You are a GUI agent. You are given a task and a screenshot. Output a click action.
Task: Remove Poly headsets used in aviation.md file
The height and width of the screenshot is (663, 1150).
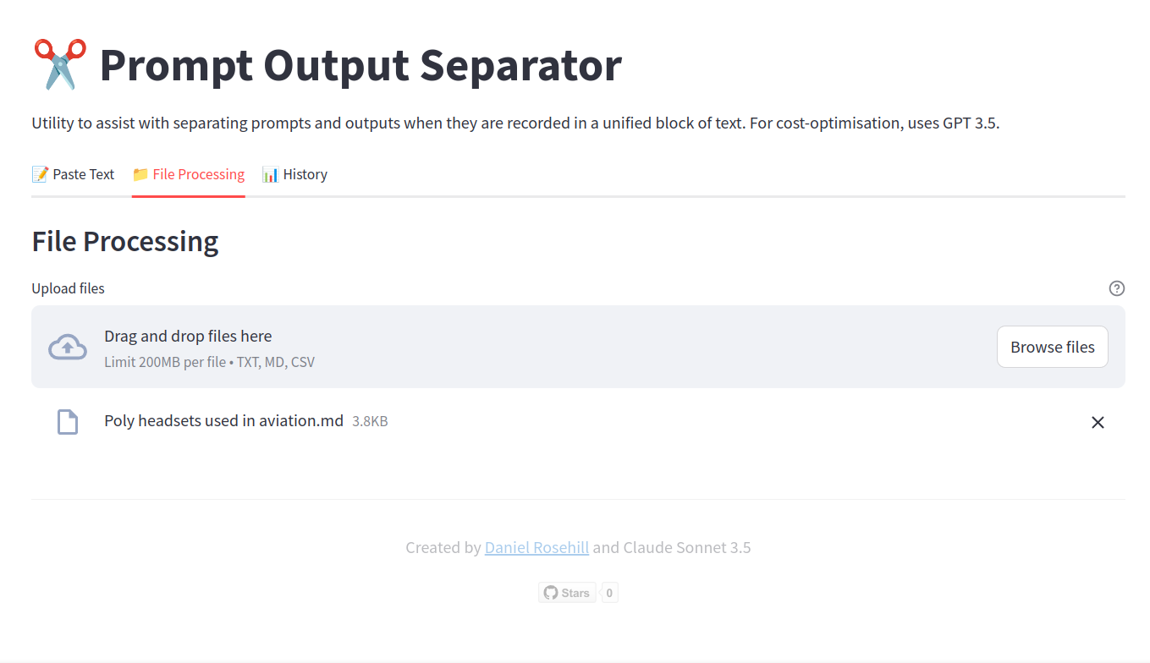pos(1098,422)
